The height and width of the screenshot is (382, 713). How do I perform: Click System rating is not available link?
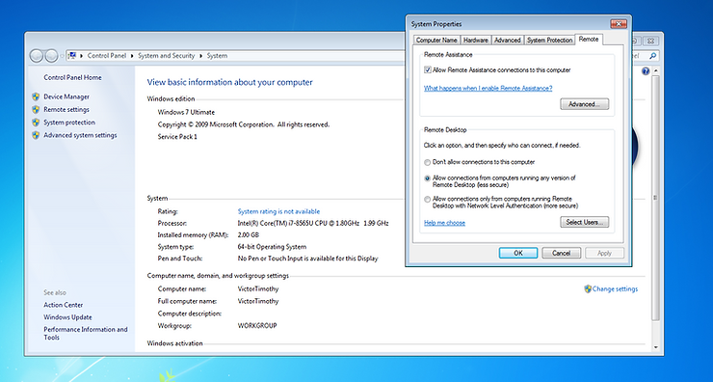[278, 211]
